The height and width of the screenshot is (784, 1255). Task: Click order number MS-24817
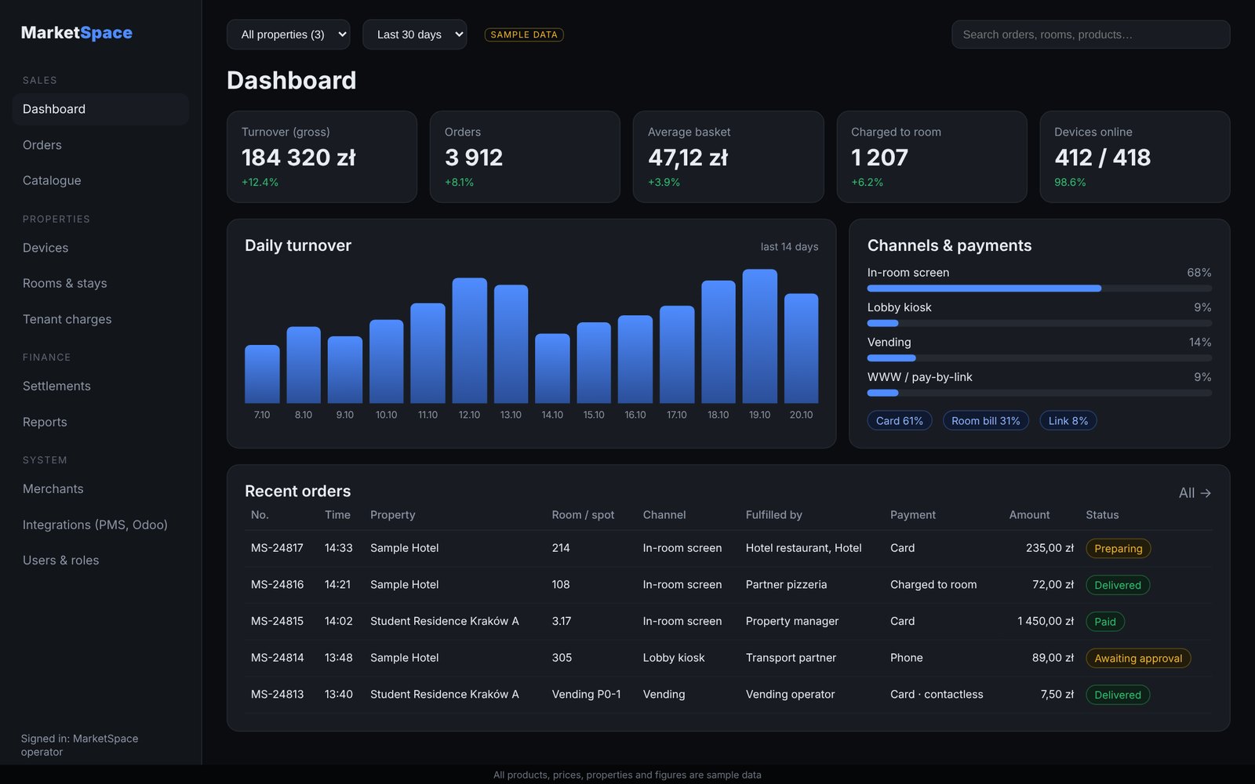click(x=277, y=548)
